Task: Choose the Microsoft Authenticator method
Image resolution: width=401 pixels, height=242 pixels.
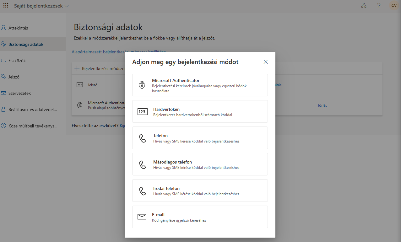Action: point(200,85)
